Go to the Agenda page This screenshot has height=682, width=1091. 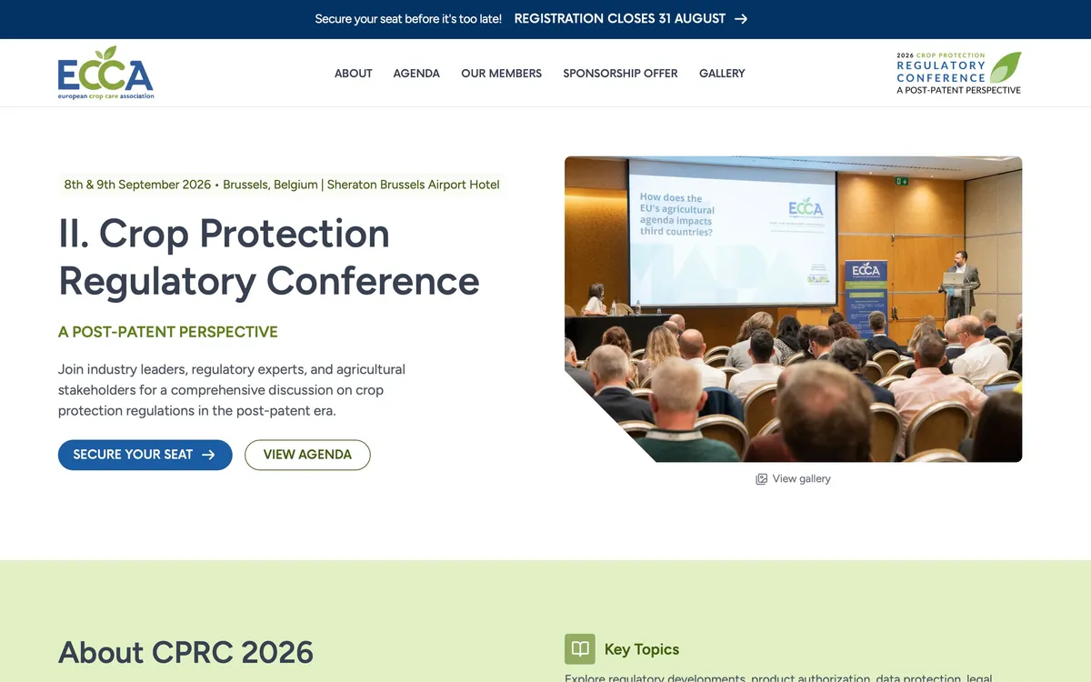click(416, 74)
